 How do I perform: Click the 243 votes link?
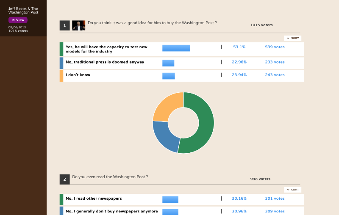(275, 75)
